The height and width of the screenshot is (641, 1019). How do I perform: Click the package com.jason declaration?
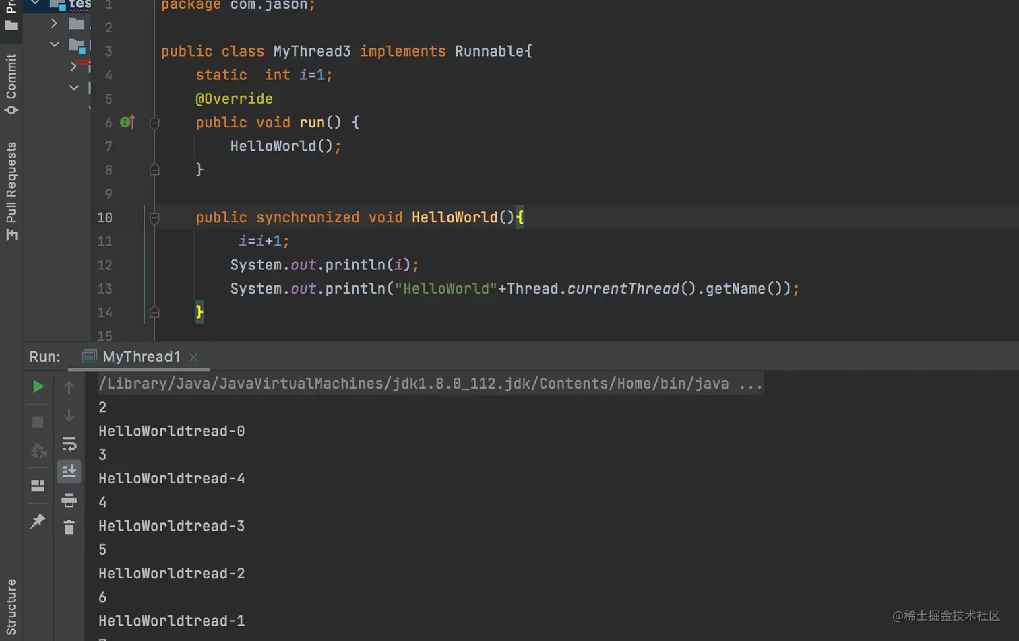[238, 5]
